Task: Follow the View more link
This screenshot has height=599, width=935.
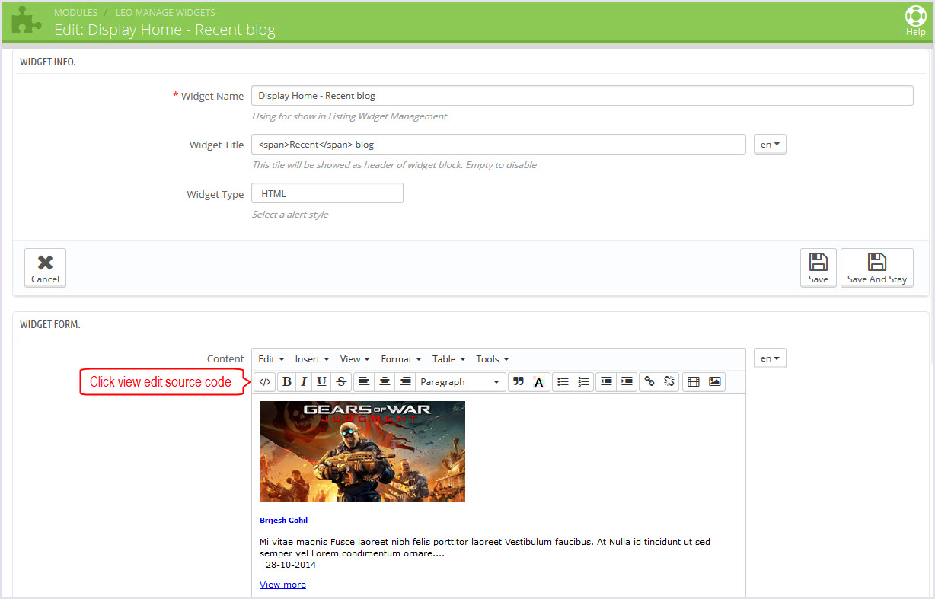Action: (282, 585)
